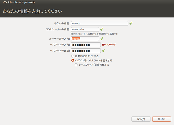The width and height of the screenshot is (174, 125).
Task: Click the コンピューターの名前 field containing ubuntu-lm
Action: click(x=85, y=29)
